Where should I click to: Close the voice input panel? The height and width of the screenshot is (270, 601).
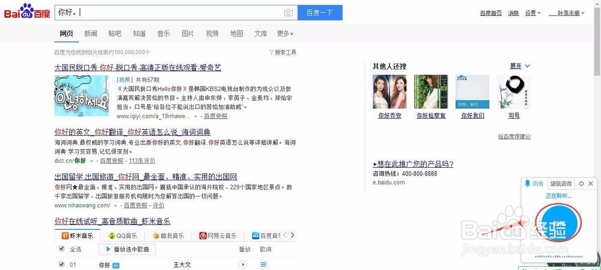click(x=591, y=183)
